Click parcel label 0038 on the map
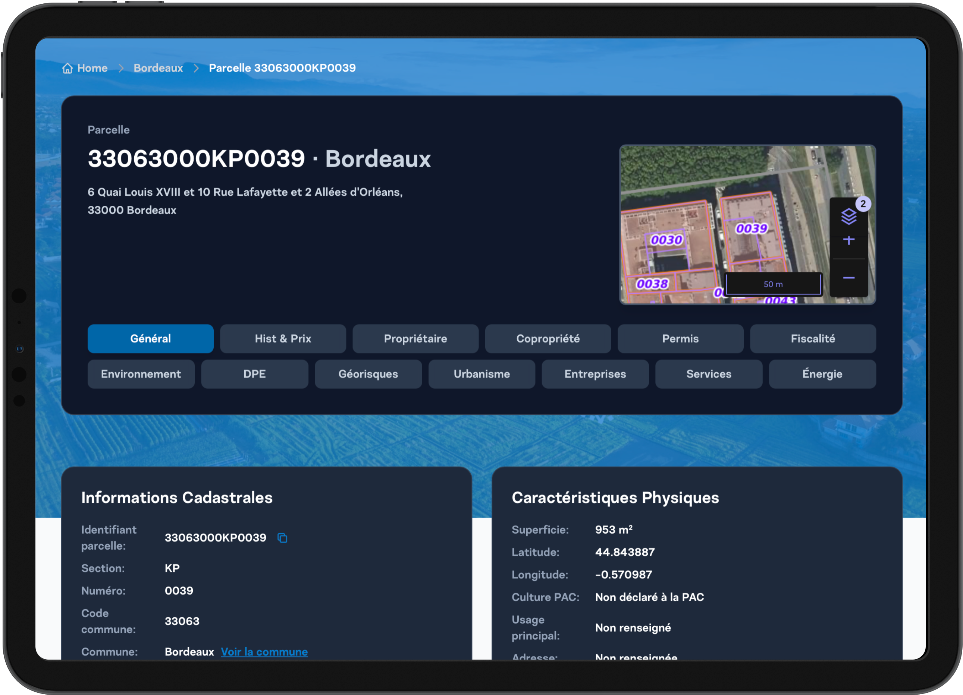The width and height of the screenshot is (963, 695). click(x=652, y=284)
